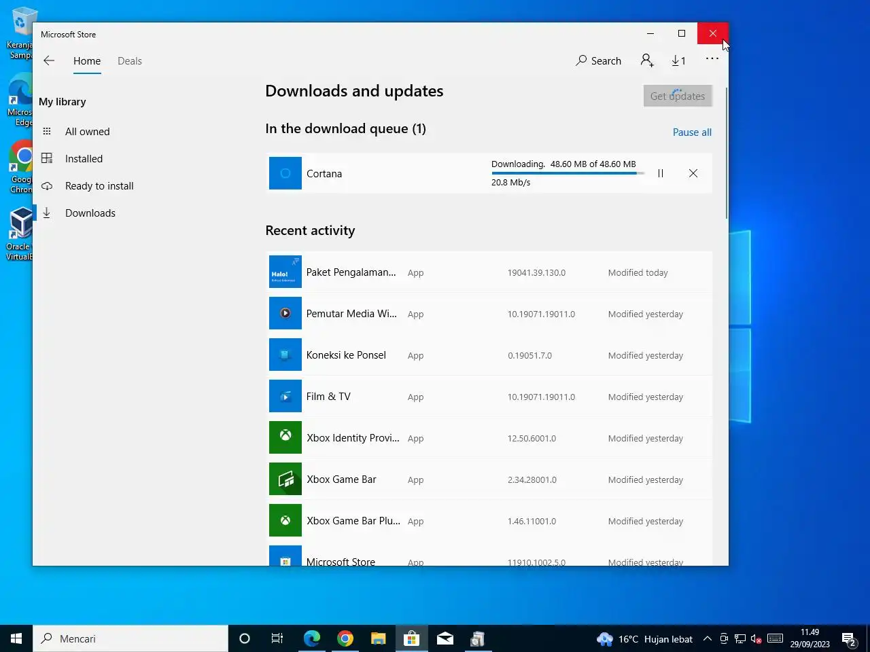This screenshot has width=870, height=652.
Task: Click the network tray icon
Action: (x=740, y=638)
